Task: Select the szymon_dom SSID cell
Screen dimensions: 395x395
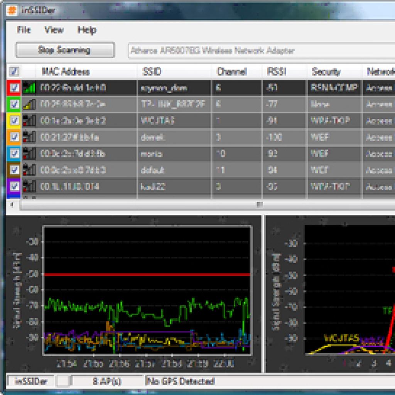Action: (x=174, y=88)
